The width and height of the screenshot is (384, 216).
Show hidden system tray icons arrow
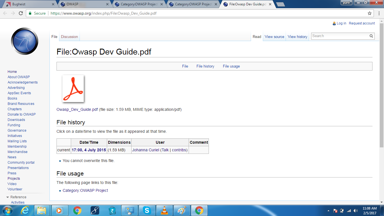(x=328, y=211)
